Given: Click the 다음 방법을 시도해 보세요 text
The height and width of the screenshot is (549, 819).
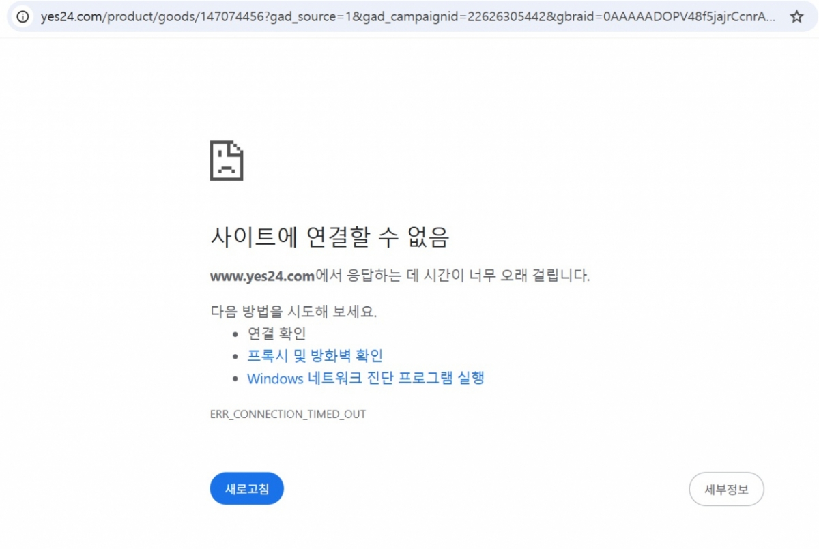Looking at the screenshot, I should [293, 312].
